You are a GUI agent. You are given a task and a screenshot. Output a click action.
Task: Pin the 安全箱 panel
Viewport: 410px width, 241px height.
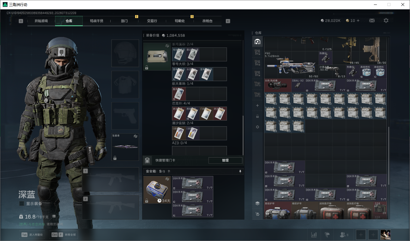240,171
